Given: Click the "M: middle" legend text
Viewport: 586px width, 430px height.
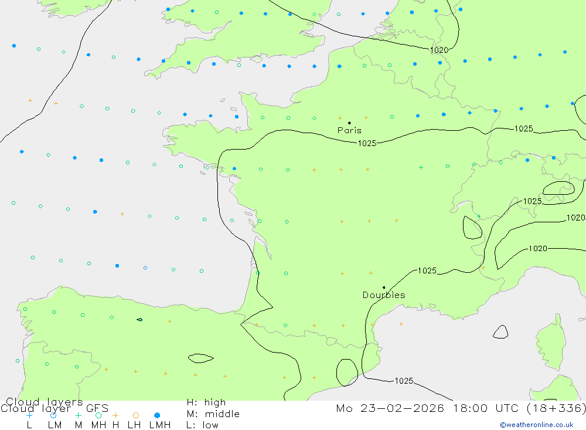Looking at the screenshot, I should tap(213, 414).
